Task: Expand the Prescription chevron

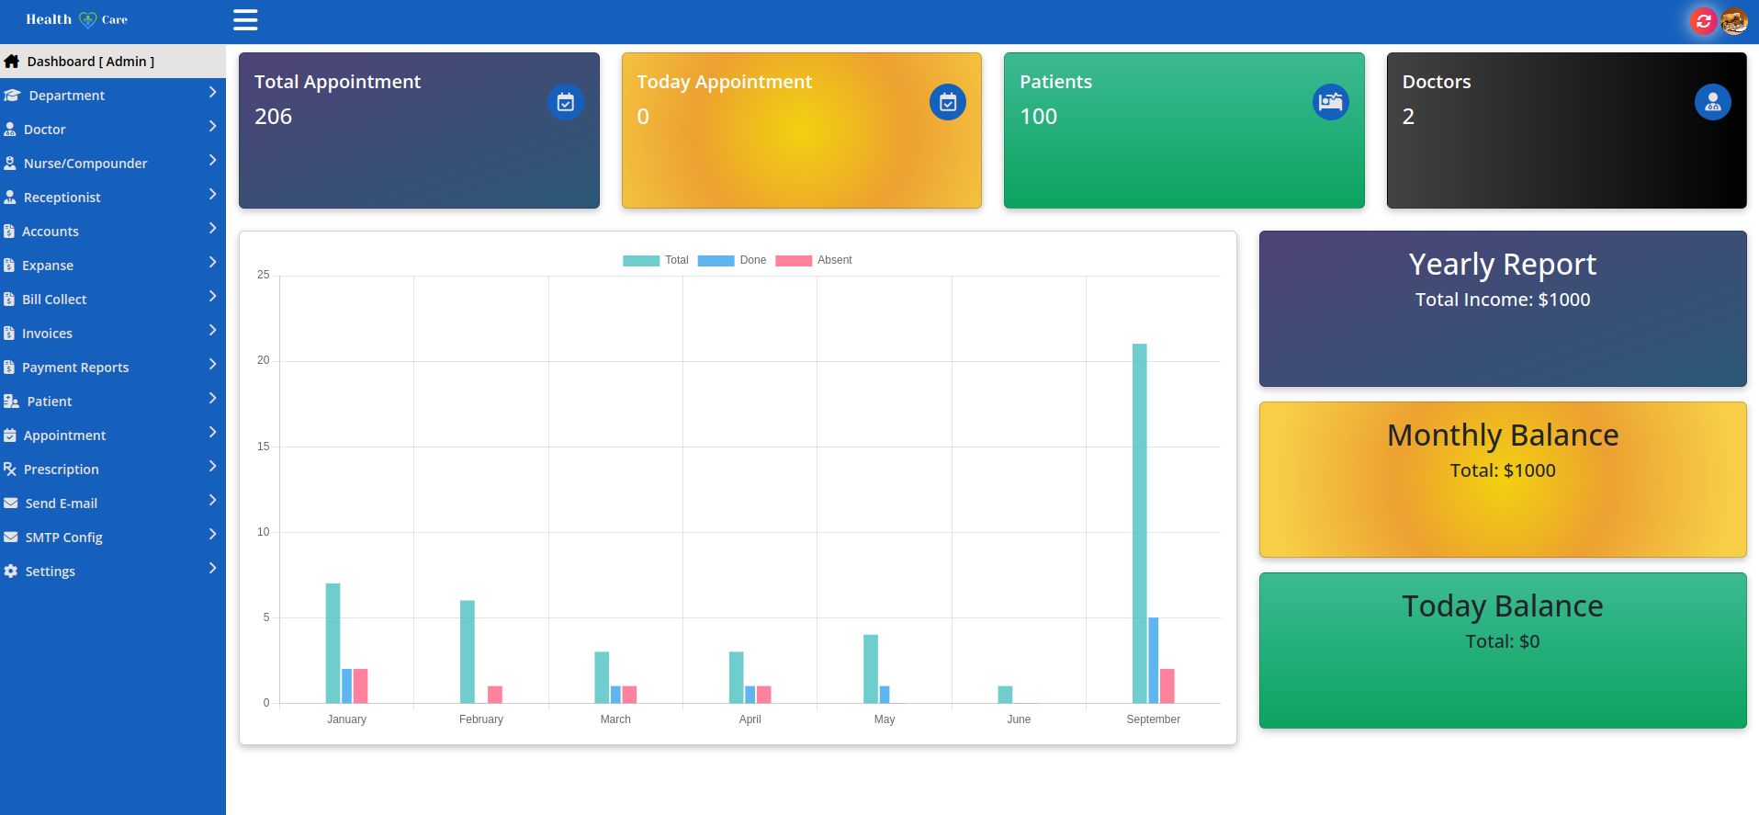Action: [212, 466]
